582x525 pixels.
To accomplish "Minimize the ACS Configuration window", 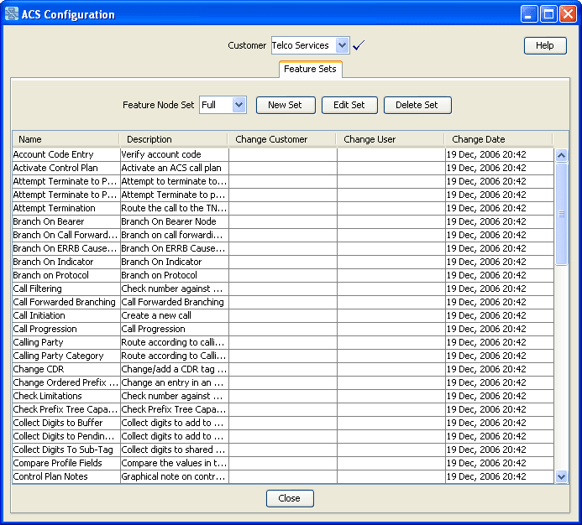I will coord(528,14).
